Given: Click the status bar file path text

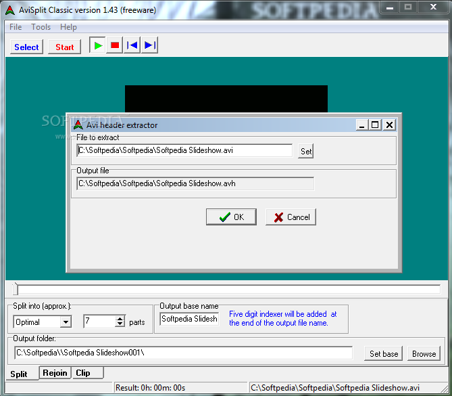Looking at the screenshot, I should pyautogui.click(x=335, y=388).
